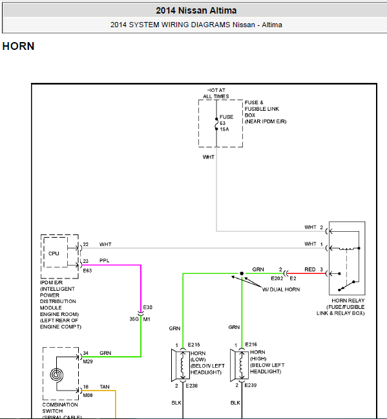Select the Horn (LOW) component symbol

(180, 365)
